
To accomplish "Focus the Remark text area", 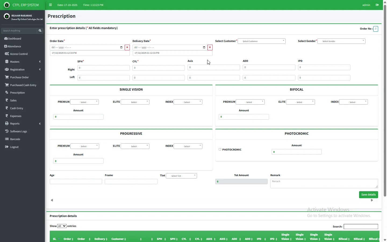I will point(324,184).
